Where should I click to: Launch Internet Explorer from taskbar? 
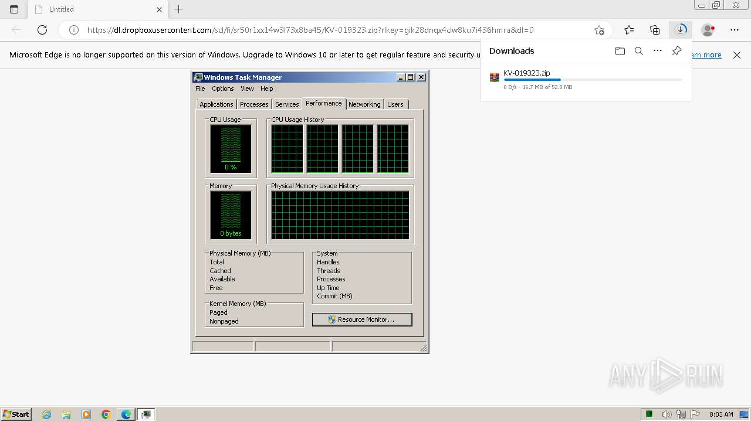[x=46, y=414]
